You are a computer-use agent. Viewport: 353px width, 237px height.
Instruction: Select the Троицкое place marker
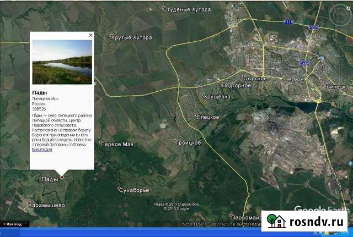coord(174,142)
